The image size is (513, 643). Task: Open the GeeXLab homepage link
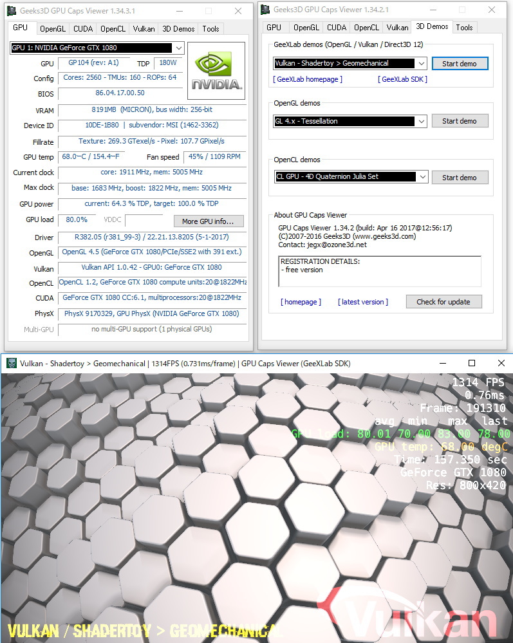[307, 80]
